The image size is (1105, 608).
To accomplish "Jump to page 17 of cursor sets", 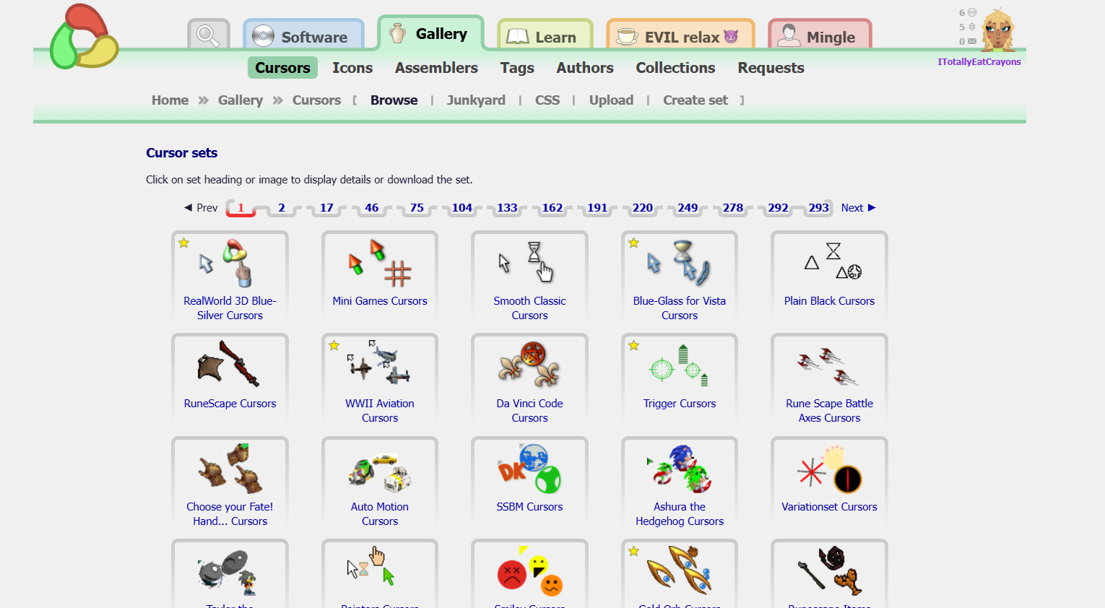I will 326,208.
